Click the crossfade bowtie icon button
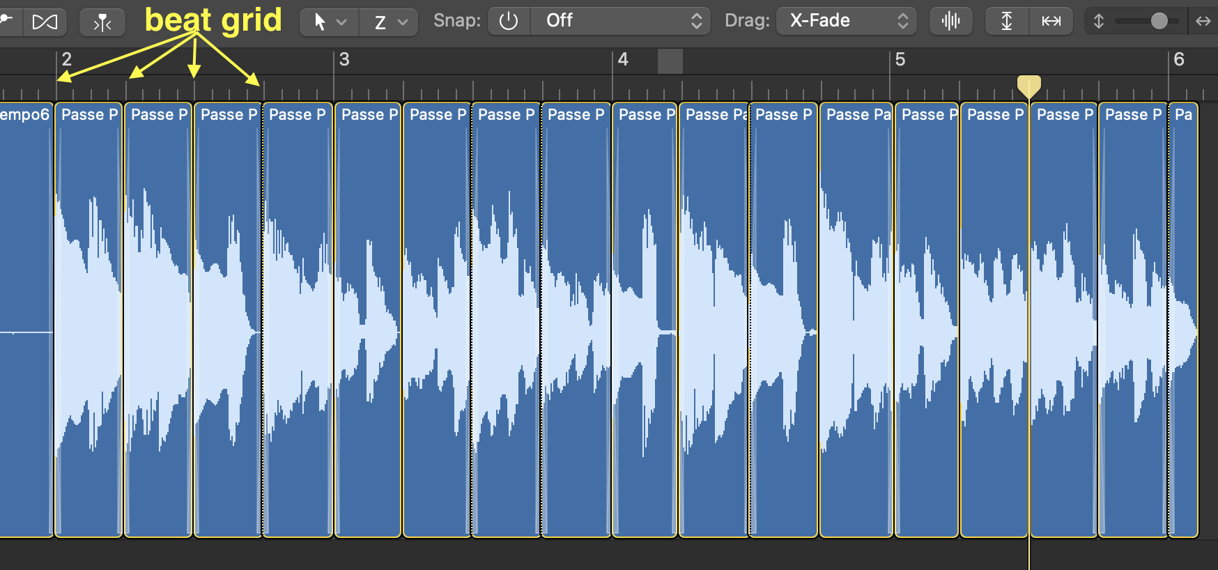 click(45, 22)
